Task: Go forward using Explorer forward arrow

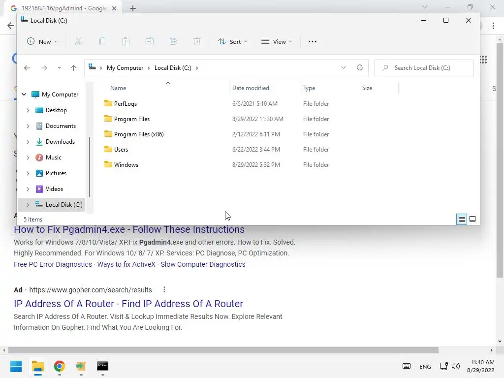Action: 44,68
